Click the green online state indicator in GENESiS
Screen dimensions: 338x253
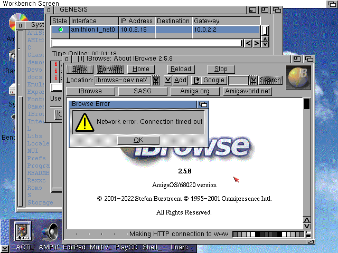[61, 30]
